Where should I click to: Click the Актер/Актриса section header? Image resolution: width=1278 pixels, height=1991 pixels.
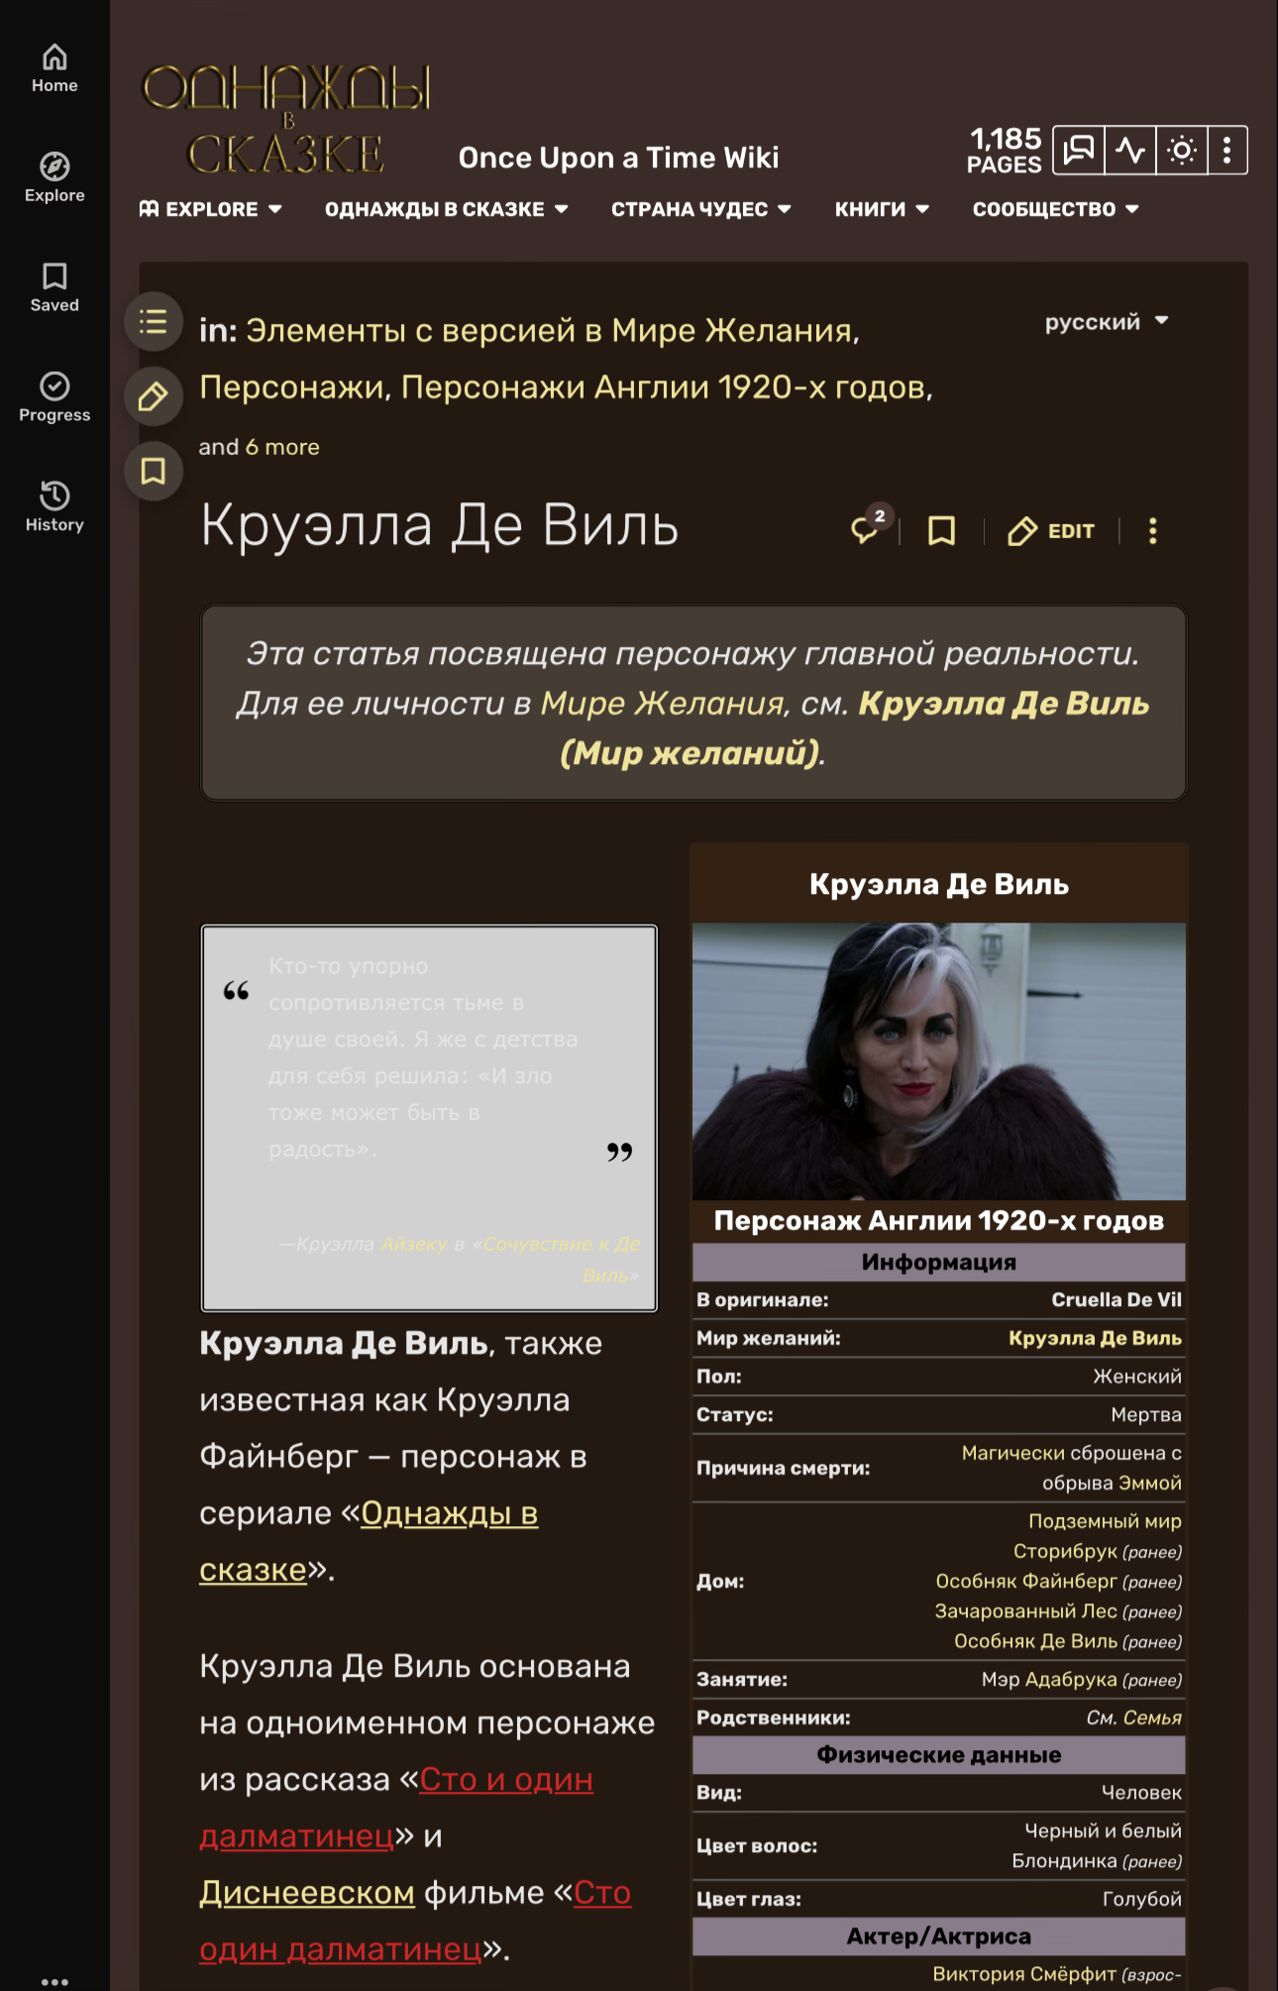click(939, 1936)
